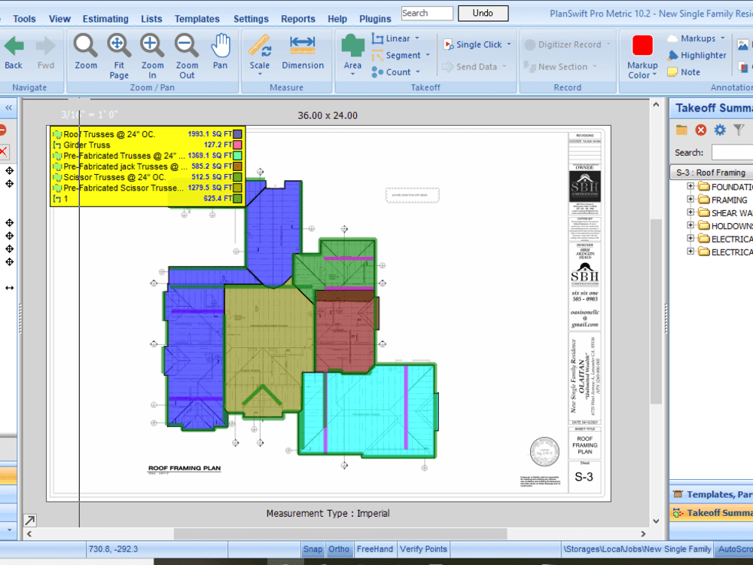Image resolution: width=753 pixels, height=565 pixels.
Task: Click the image annotation icon
Action: pos(742,45)
